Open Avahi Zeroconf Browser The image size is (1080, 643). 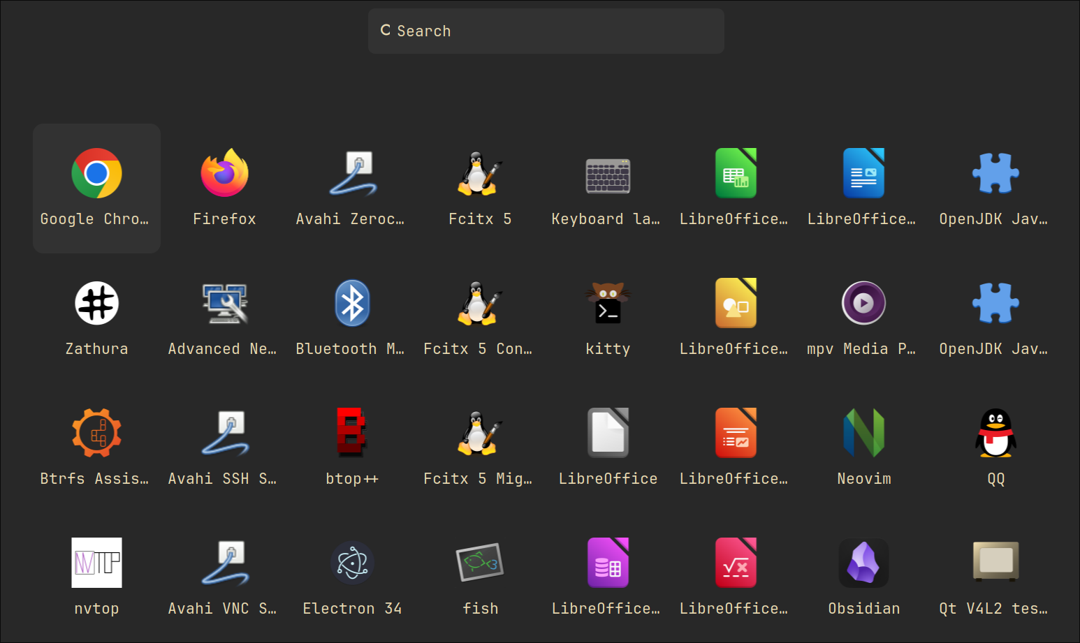point(352,189)
